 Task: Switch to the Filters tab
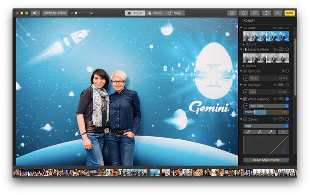click(x=155, y=13)
